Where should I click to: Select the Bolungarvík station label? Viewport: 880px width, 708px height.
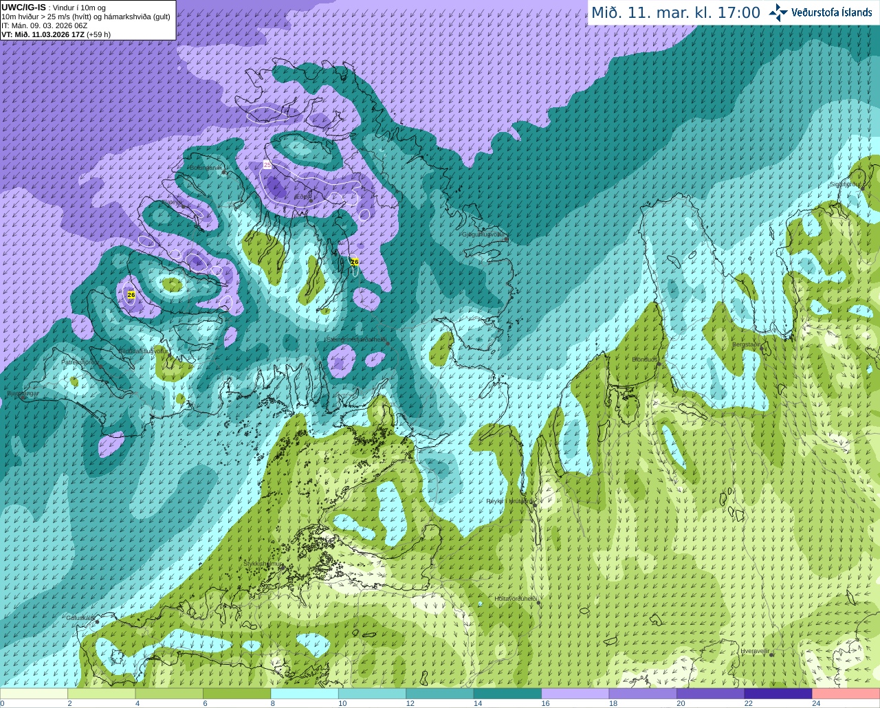coord(206,168)
